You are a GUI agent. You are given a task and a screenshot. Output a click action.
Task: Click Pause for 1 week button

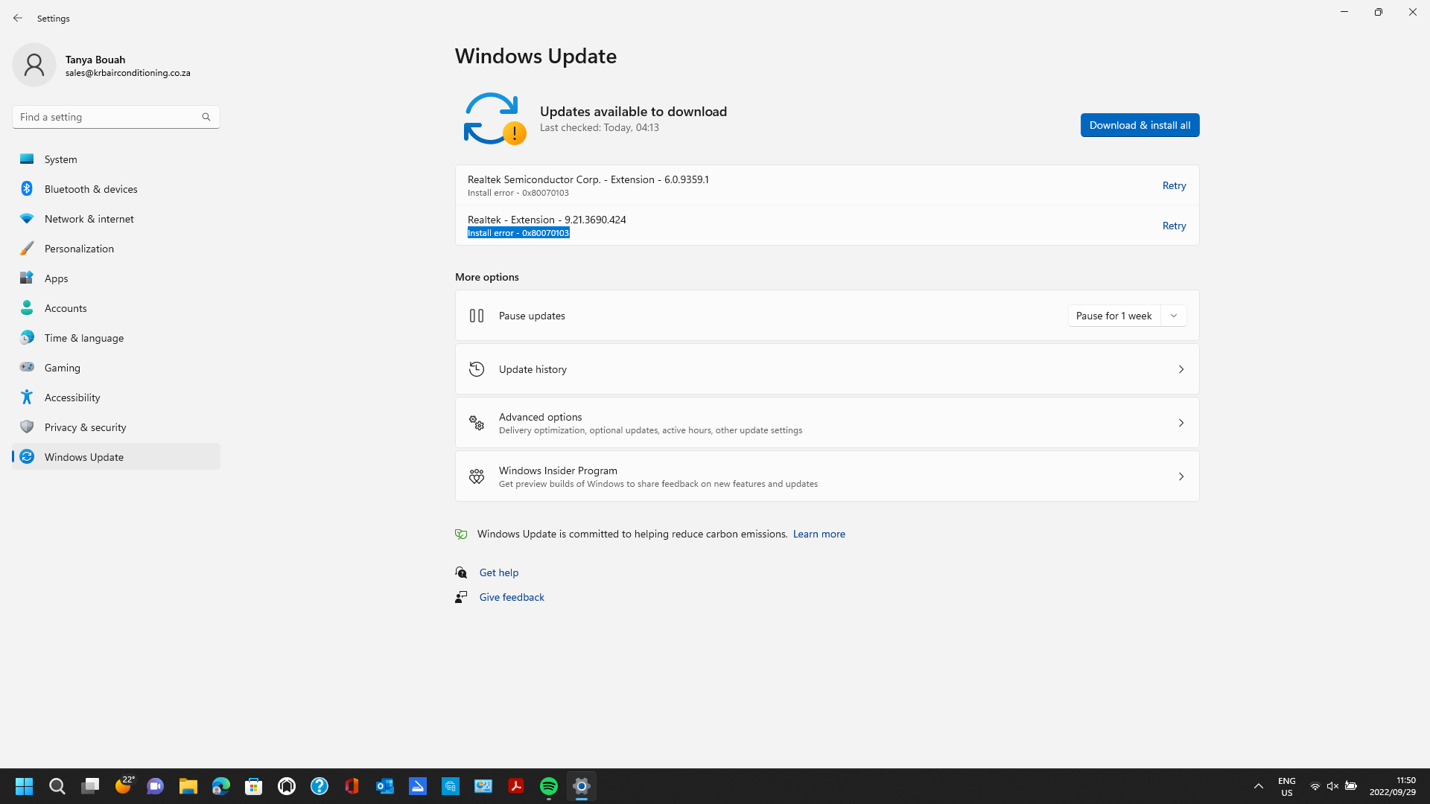click(x=1114, y=316)
